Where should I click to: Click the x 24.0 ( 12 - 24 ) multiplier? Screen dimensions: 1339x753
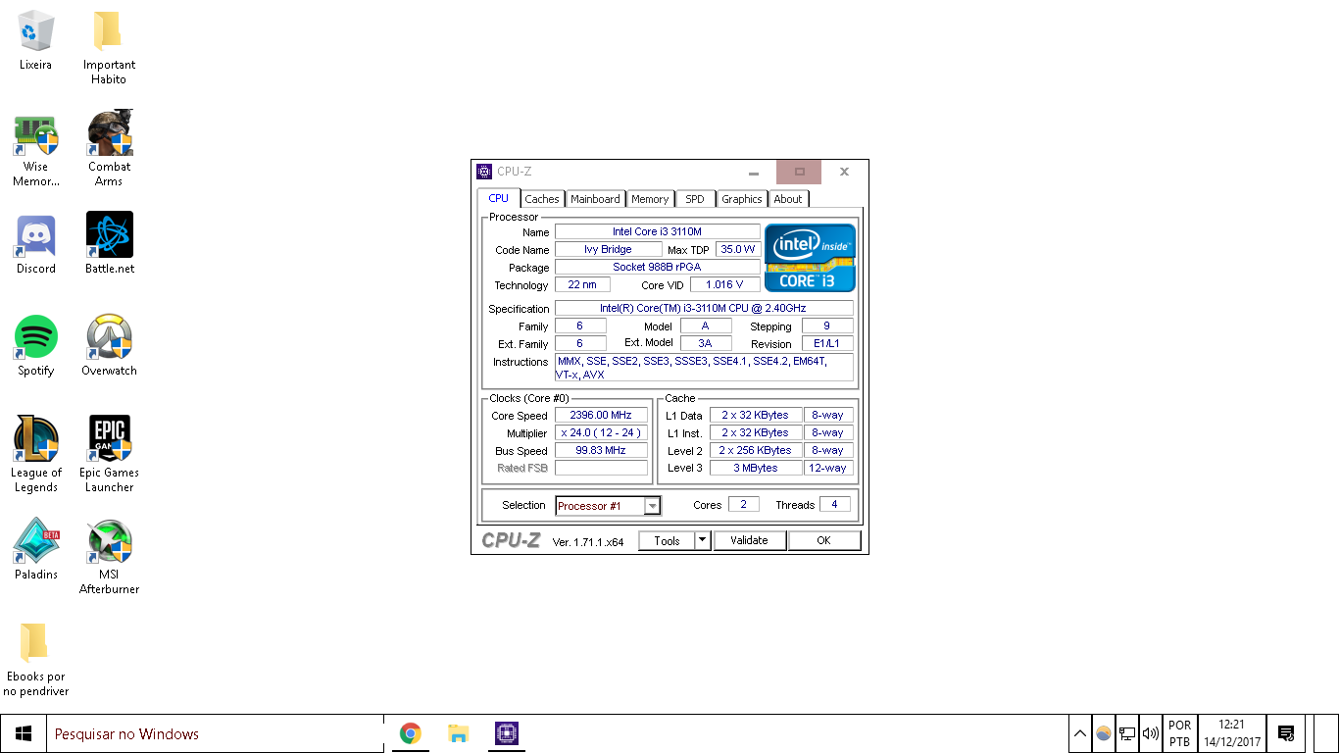coord(601,432)
